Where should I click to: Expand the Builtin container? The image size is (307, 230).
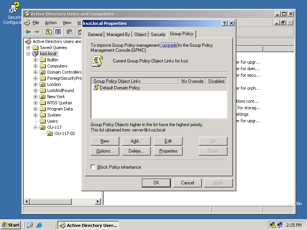point(35,60)
